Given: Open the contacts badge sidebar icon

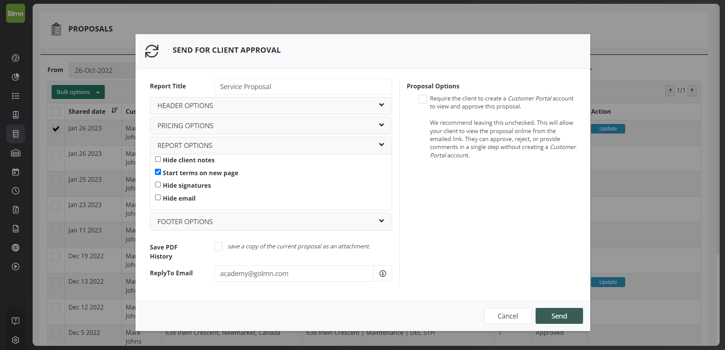Looking at the screenshot, I should point(16,115).
